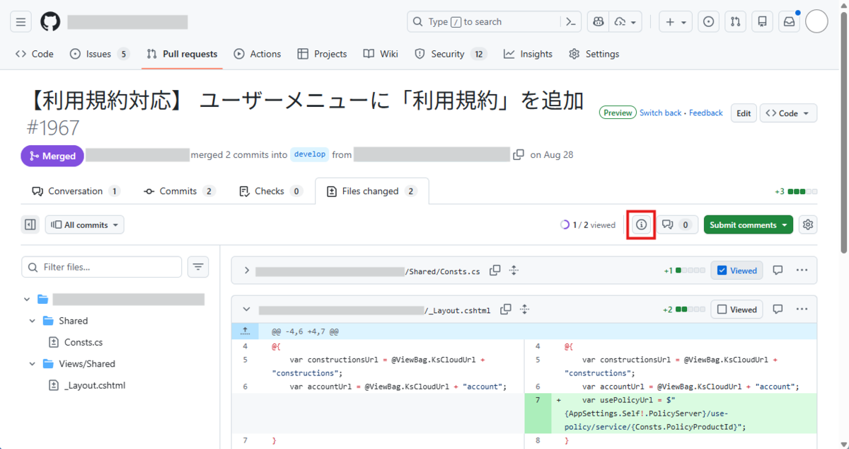Open the kebab menu for _Layout.cshtml

coord(802,309)
